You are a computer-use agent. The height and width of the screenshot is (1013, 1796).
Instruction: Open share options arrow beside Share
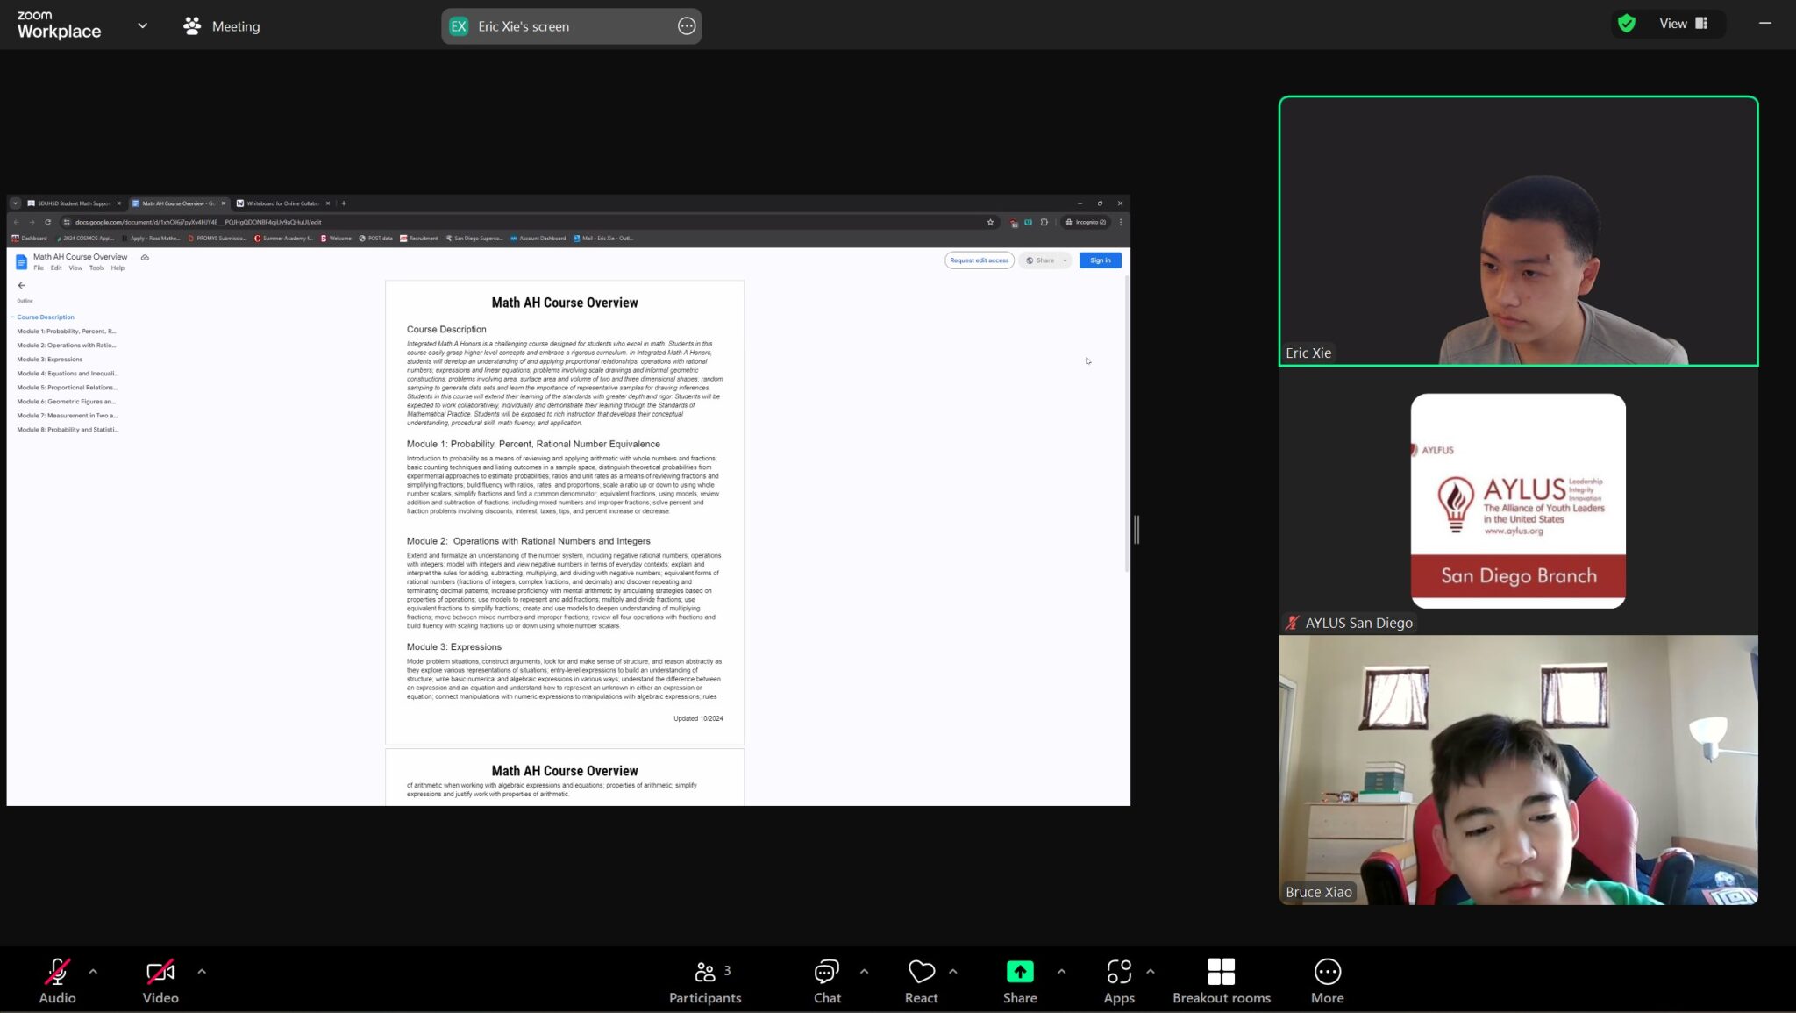(x=1062, y=971)
